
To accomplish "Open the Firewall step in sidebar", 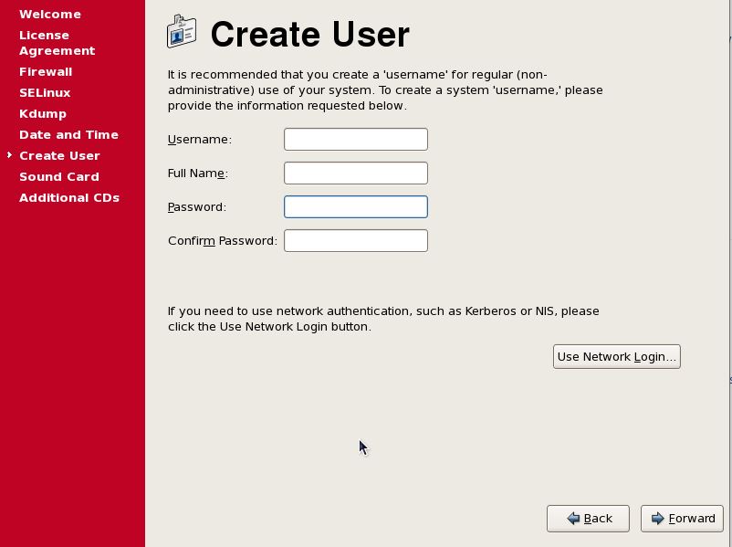I will pyautogui.click(x=46, y=71).
